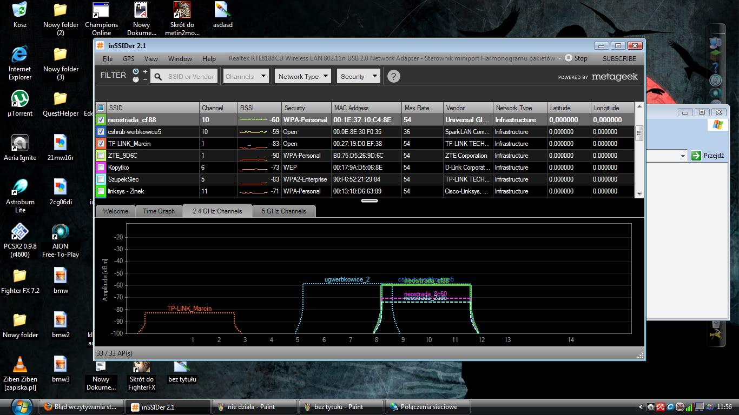
Task: Open the AION Free-To-Play shortcut
Action: coord(61,240)
